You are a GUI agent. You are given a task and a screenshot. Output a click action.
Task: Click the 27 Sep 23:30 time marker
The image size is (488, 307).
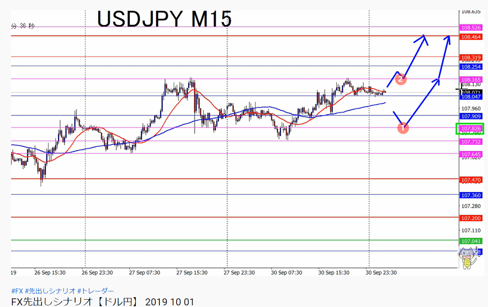pos(239,273)
